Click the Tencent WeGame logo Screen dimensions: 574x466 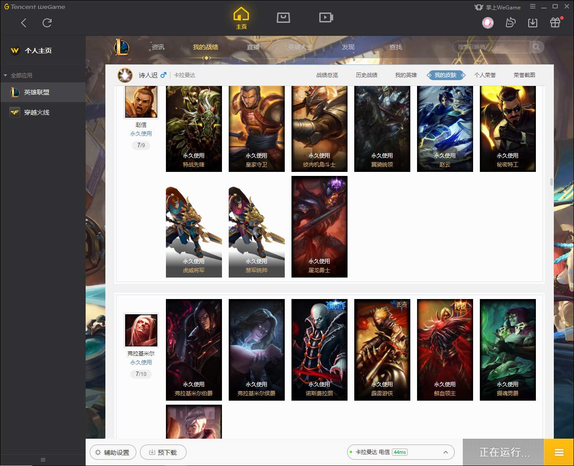click(x=35, y=7)
